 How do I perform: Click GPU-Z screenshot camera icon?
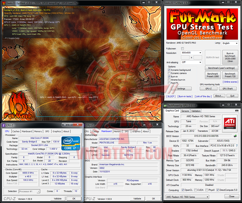(237, 111)
